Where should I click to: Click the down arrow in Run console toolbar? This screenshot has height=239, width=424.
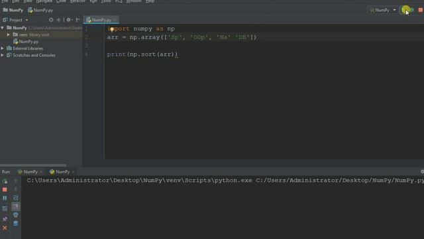click(x=16, y=189)
